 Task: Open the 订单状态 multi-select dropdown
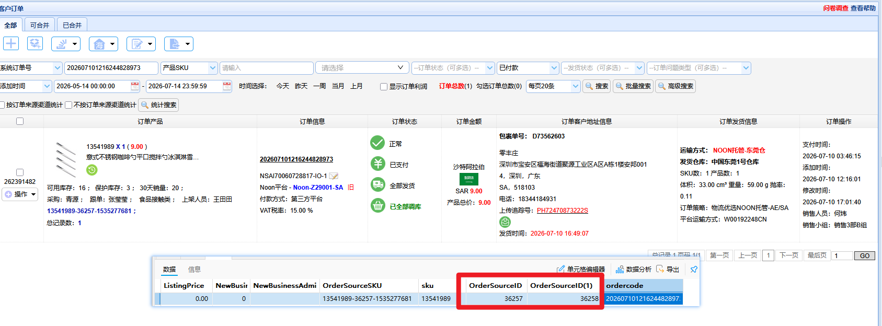coord(453,68)
